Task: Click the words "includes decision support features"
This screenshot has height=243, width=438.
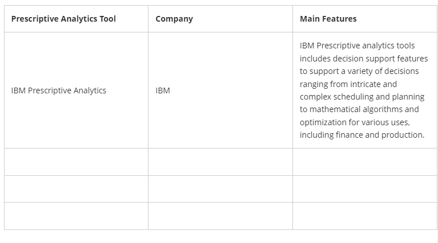Action: [x=363, y=58]
